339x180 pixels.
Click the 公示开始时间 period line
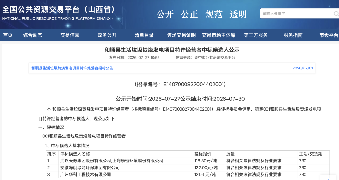pos(180,99)
